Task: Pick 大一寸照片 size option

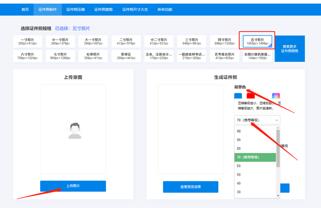Action: point(93,41)
